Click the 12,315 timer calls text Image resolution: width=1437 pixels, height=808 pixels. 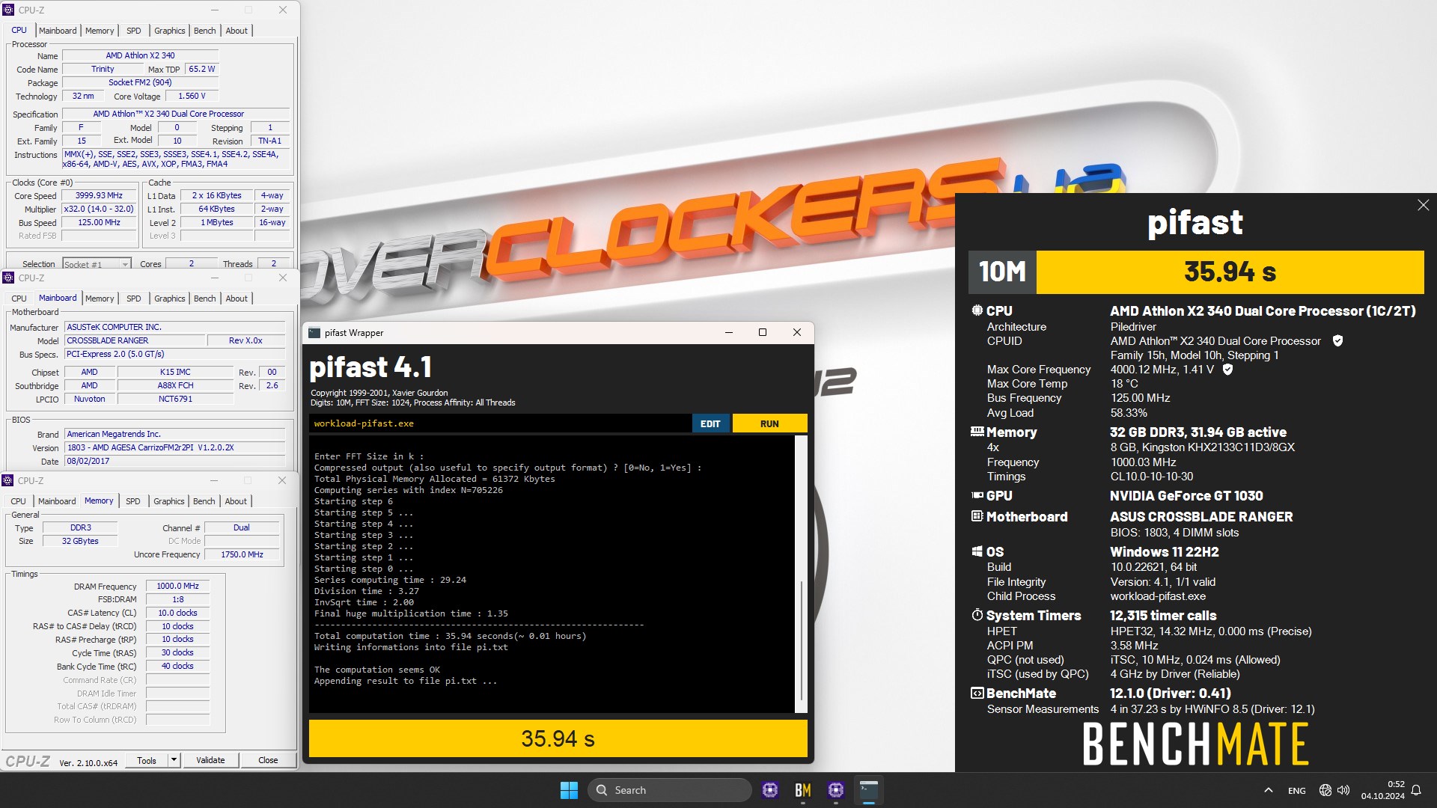pos(1163,616)
